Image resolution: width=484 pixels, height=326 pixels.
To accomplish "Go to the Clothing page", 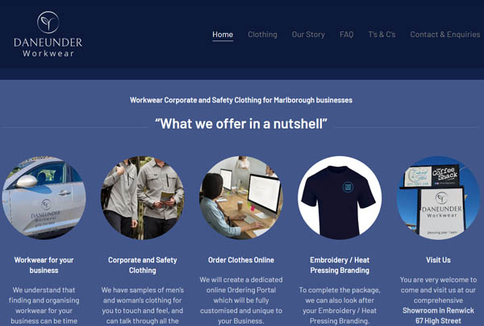I will (x=262, y=35).
